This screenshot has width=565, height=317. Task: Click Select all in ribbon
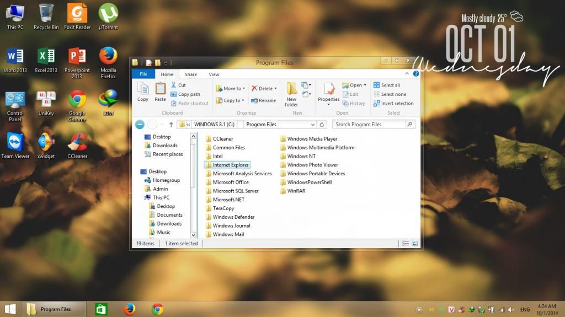tap(387, 85)
